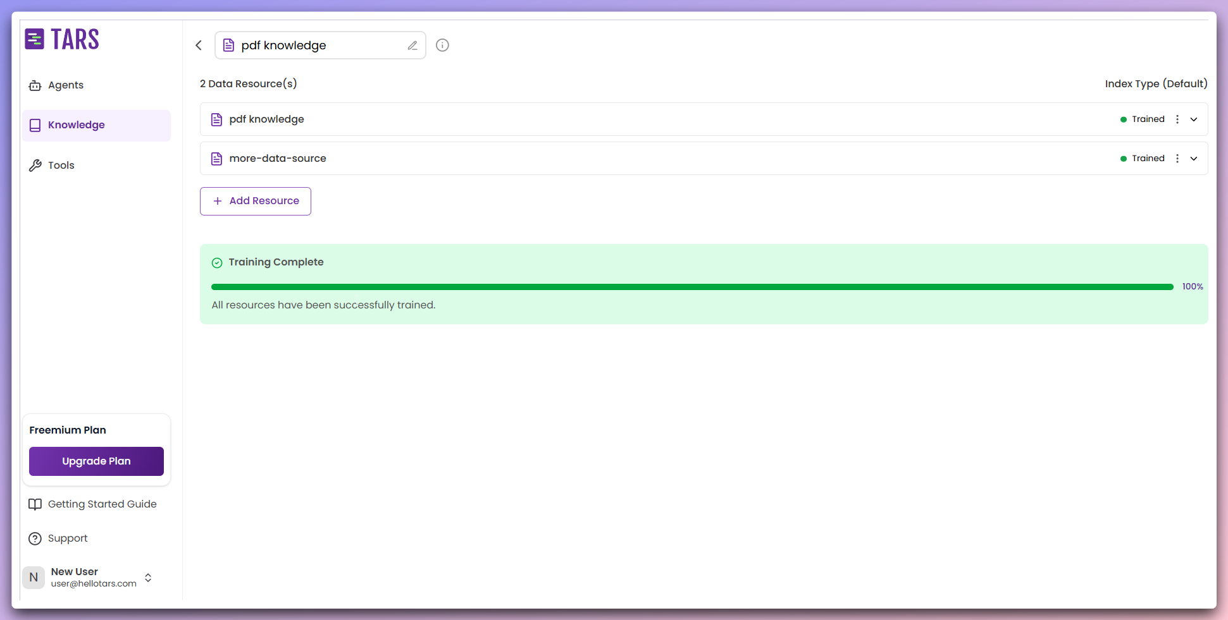Click 'All resources have been successfully trained' message
The image size is (1228, 620).
tap(323, 305)
